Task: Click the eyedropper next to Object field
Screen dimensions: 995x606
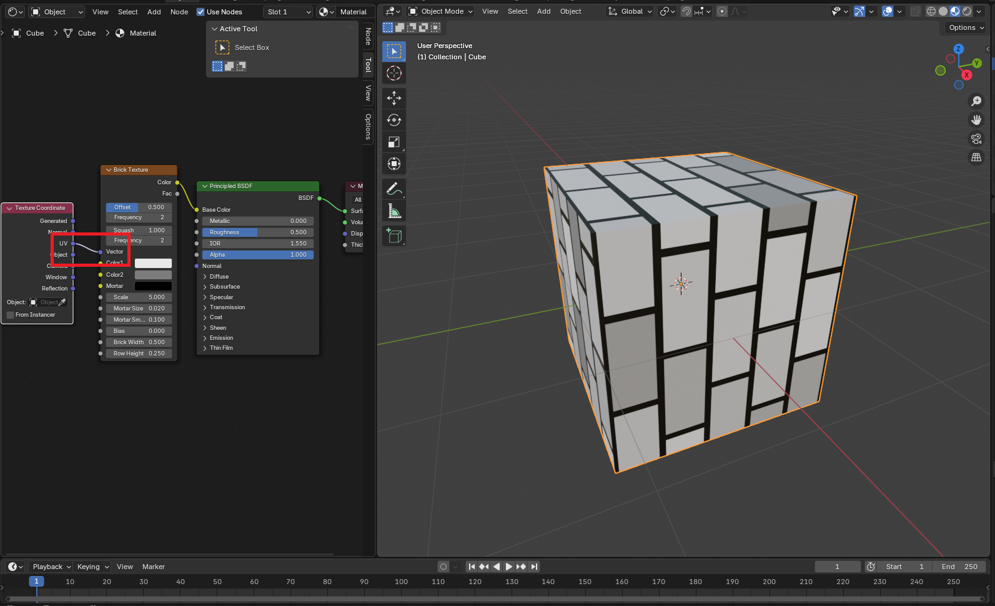Action: pos(62,302)
